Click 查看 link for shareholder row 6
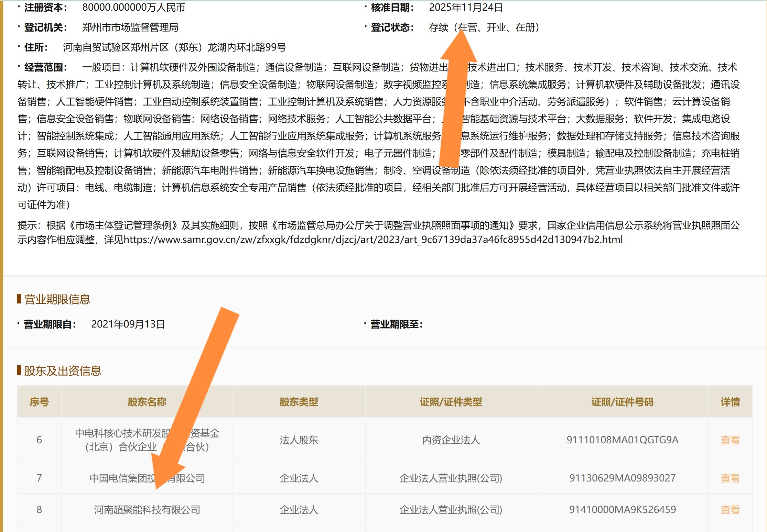This screenshot has height=532, width=767. [730, 440]
